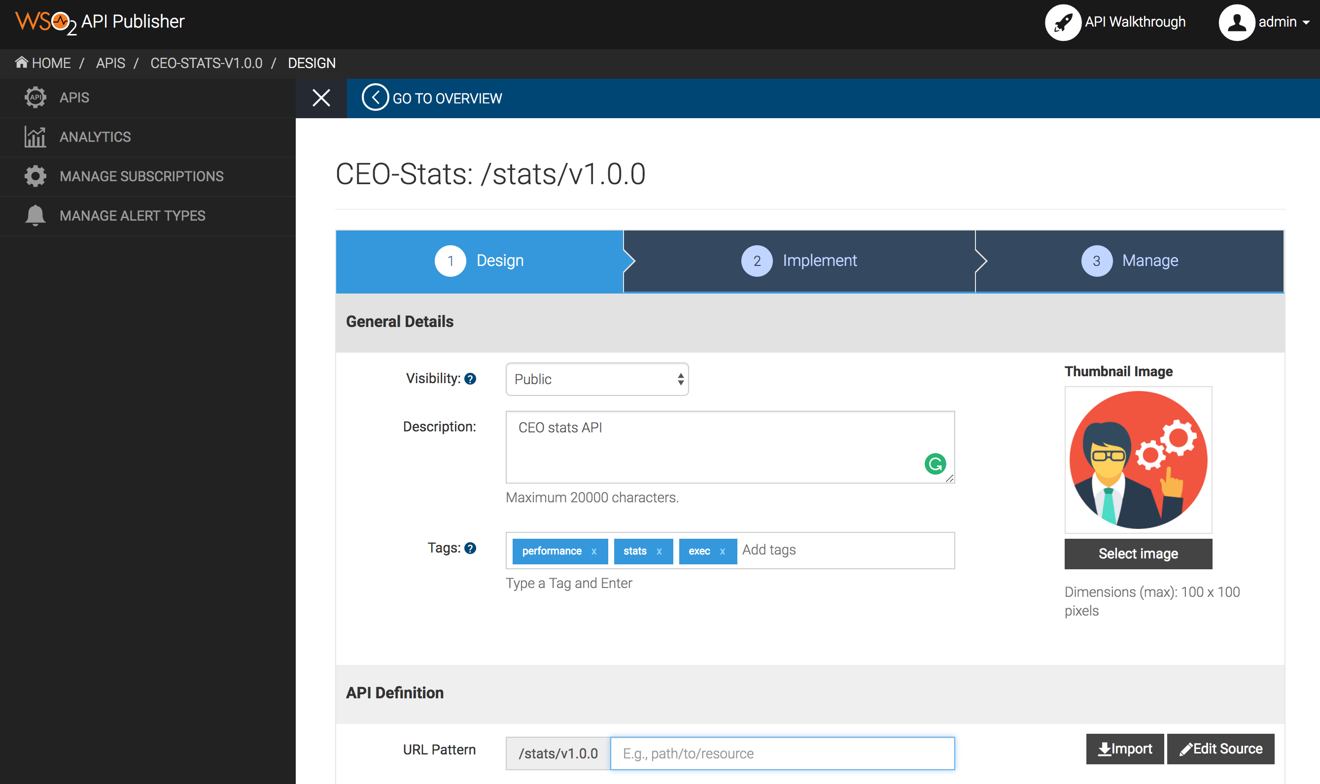The image size is (1320, 784).
Task: Open the APIS section in sidebar
Action: [x=35, y=97]
